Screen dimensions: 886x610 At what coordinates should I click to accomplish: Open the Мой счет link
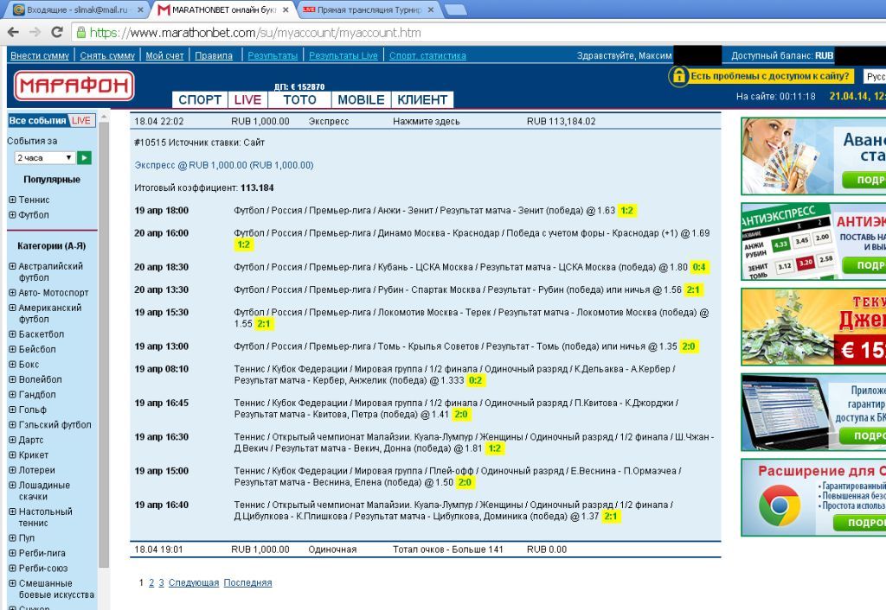pos(164,55)
